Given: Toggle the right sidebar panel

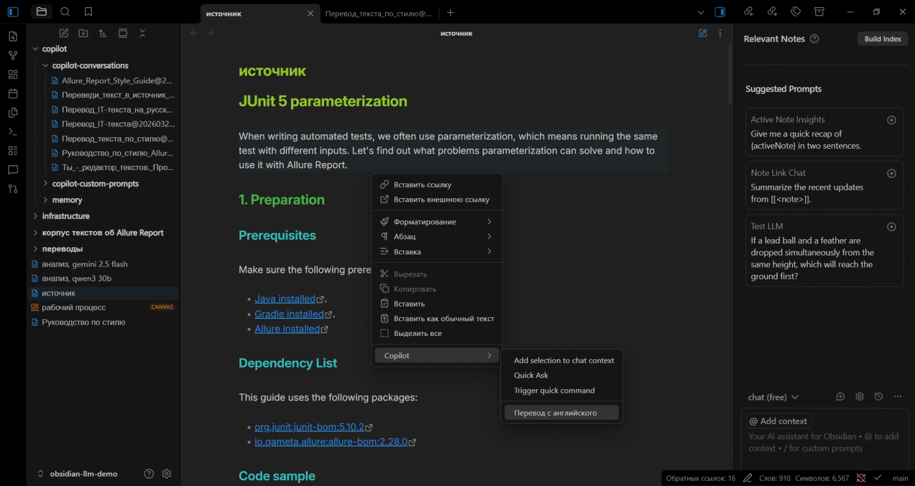Looking at the screenshot, I should (720, 12).
